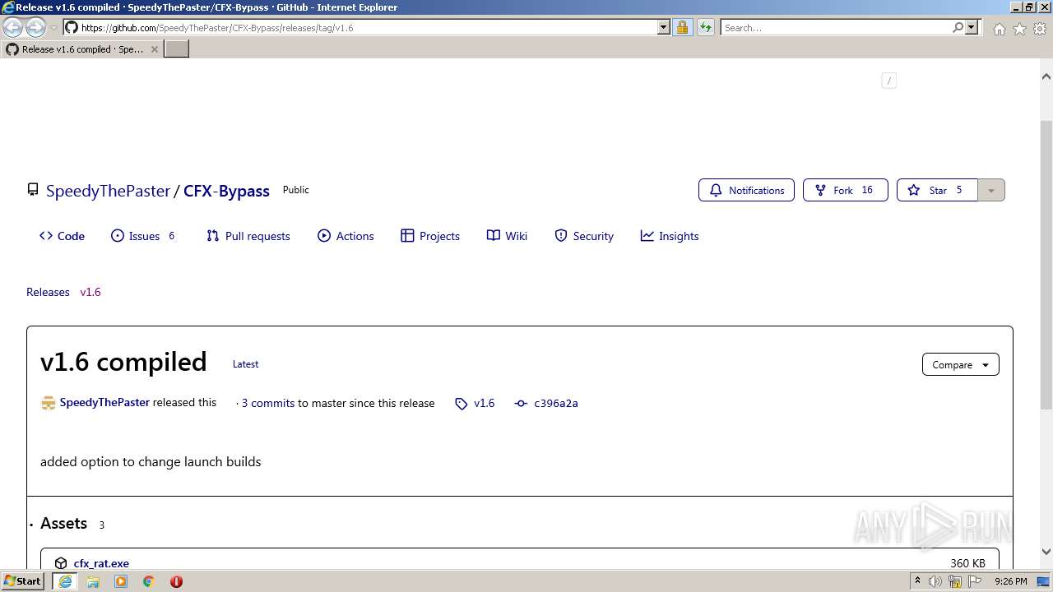The image size is (1053, 592).
Task: Click the v1.6 breadcrumb link
Action: (90, 292)
